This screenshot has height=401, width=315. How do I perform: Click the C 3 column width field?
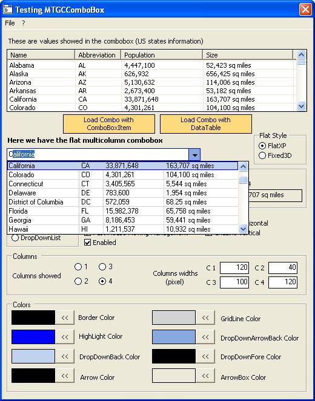pyautogui.click(x=234, y=282)
